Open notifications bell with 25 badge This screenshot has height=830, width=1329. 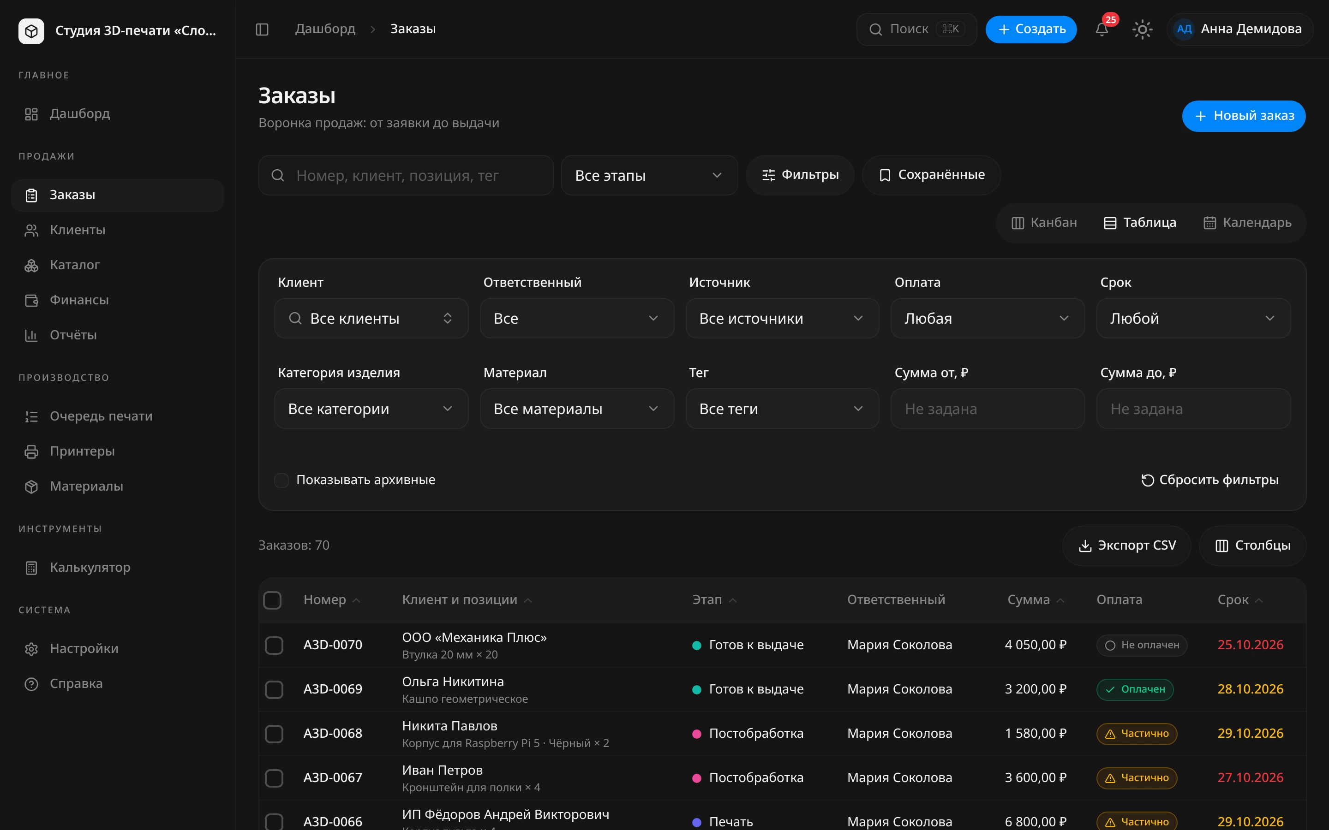coord(1102,29)
